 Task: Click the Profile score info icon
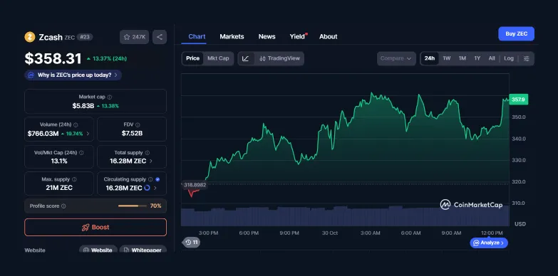(x=63, y=206)
